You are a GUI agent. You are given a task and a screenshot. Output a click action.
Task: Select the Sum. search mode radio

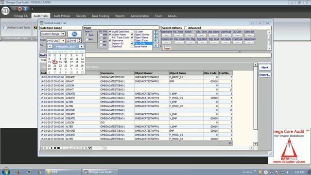[86, 35]
